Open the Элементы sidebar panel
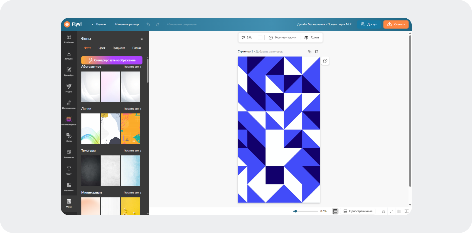 click(x=69, y=154)
